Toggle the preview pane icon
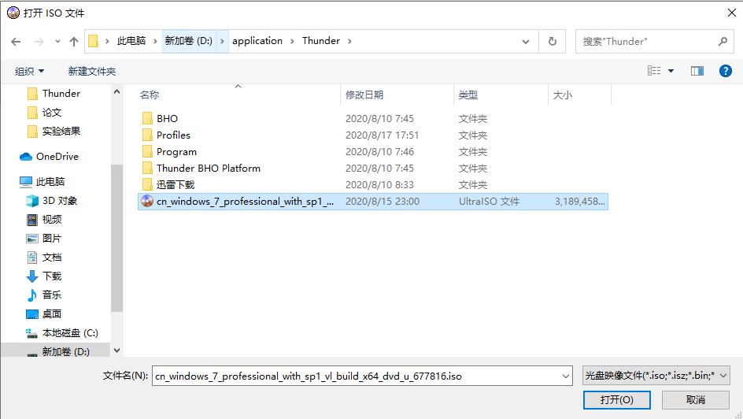The width and height of the screenshot is (743, 419). [x=697, y=71]
